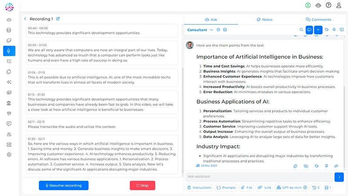Select the microphone recording icon in sidebar

click(x=9, y=51)
